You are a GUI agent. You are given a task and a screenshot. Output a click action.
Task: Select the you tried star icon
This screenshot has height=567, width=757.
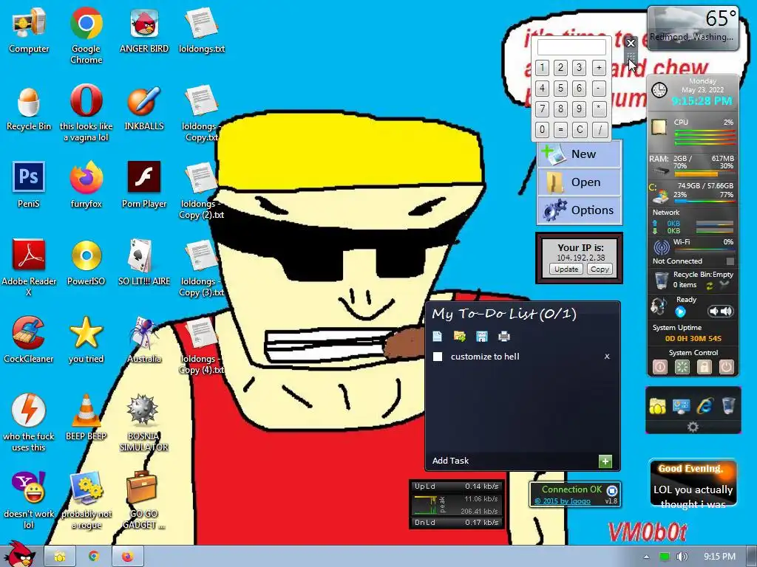point(86,340)
